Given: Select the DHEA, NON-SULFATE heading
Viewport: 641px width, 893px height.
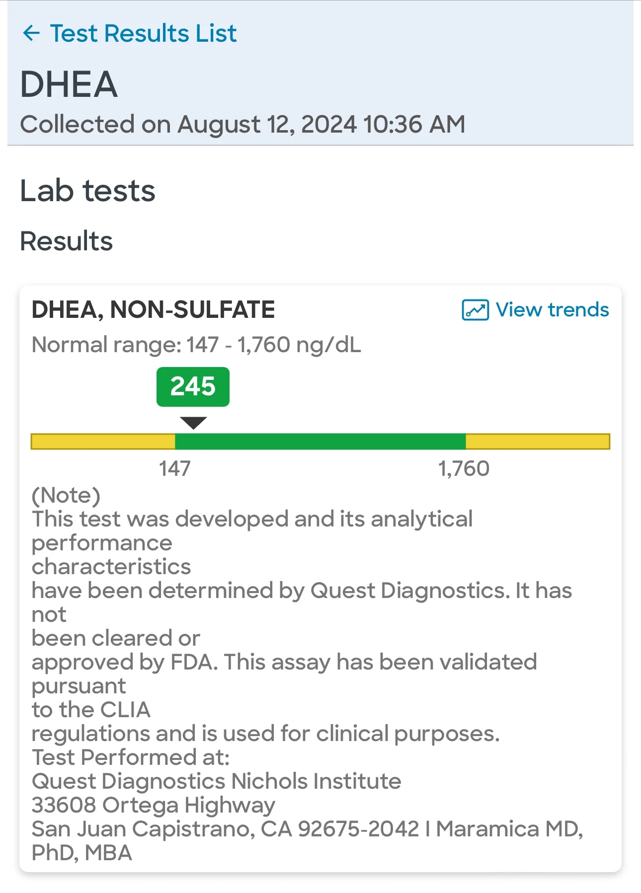Looking at the screenshot, I should pyautogui.click(x=153, y=309).
